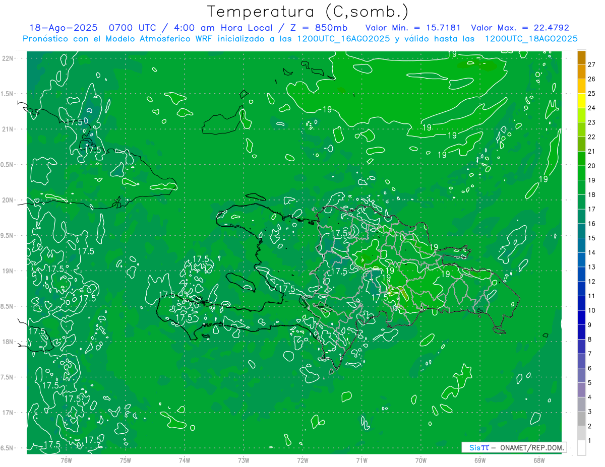Click color scale label "26"
605x467 pixels.
pyautogui.click(x=592, y=79)
